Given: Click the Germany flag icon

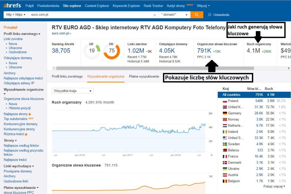Looking at the screenshot, I should [x=225, y=113].
